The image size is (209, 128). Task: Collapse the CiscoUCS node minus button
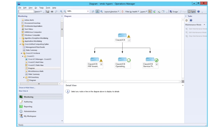[x=129, y=40]
